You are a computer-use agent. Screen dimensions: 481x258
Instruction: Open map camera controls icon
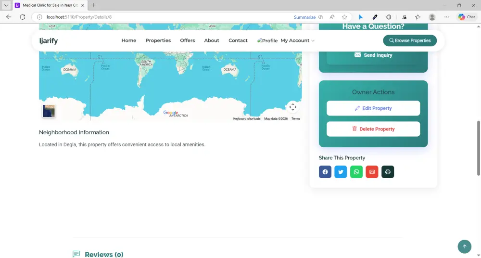tap(292, 107)
